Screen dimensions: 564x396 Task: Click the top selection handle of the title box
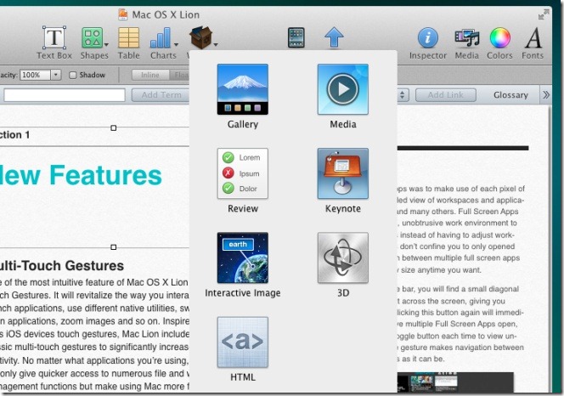(x=114, y=127)
